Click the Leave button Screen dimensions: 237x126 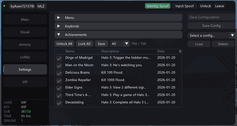pos(220,6)
